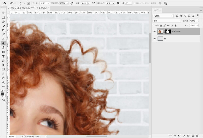203x138 pixels.
Task: Open the brush settings panel icon
Action: click(x=28, y=3)
